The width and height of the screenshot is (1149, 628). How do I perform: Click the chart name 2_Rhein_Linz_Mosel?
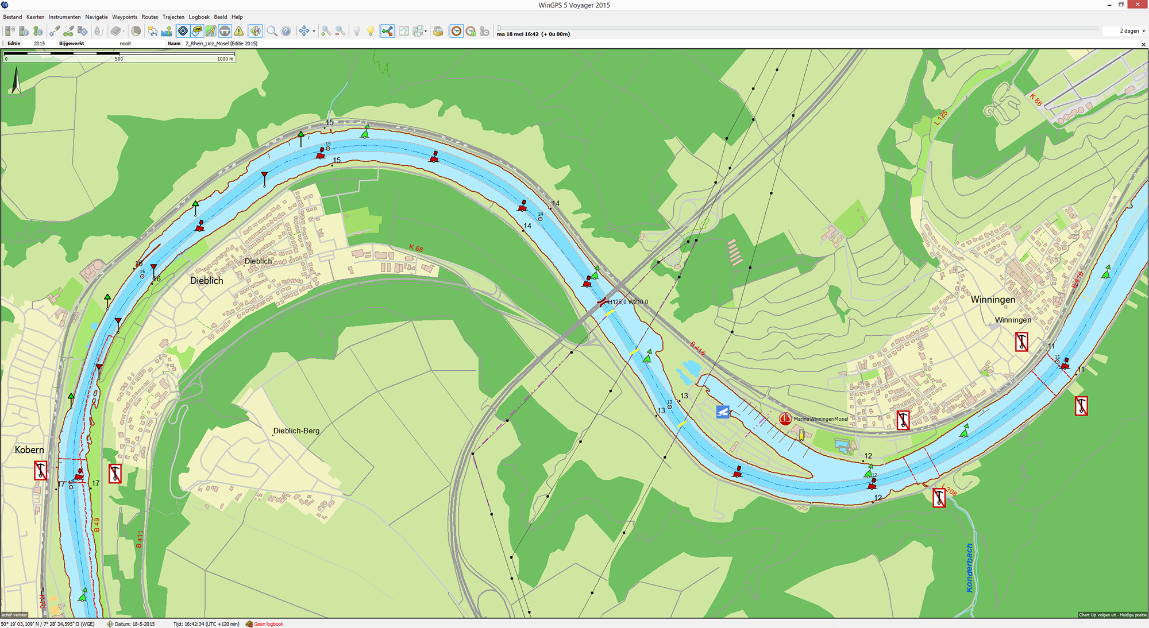[x=221, y=44]
